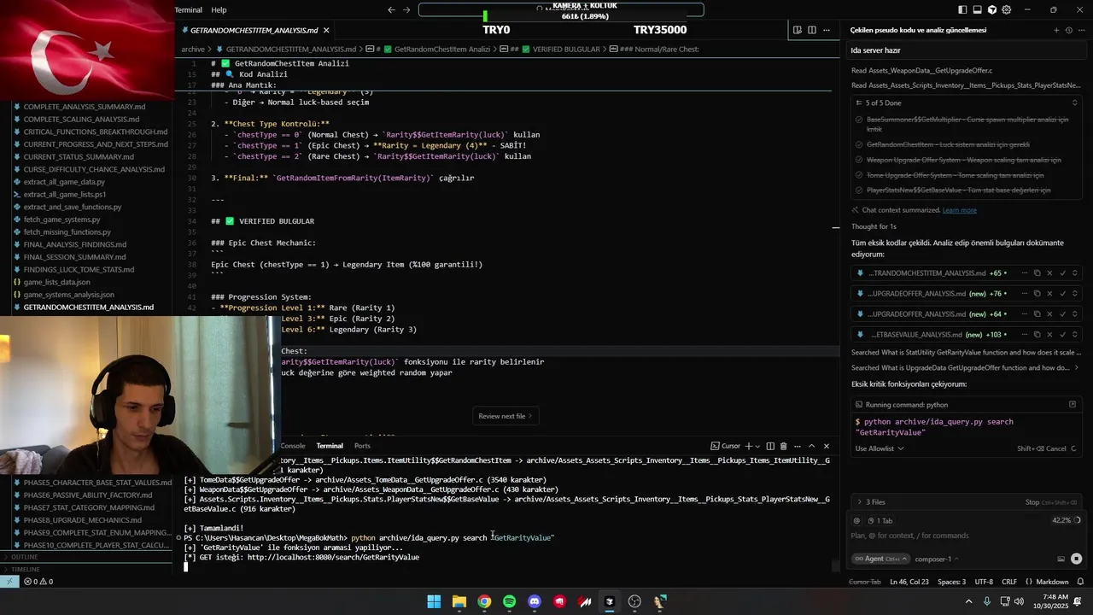Reject changes for TRANDOMCHESTITEM_ANALYSIS.md
1093x615 pixels.
[1049, 273]
